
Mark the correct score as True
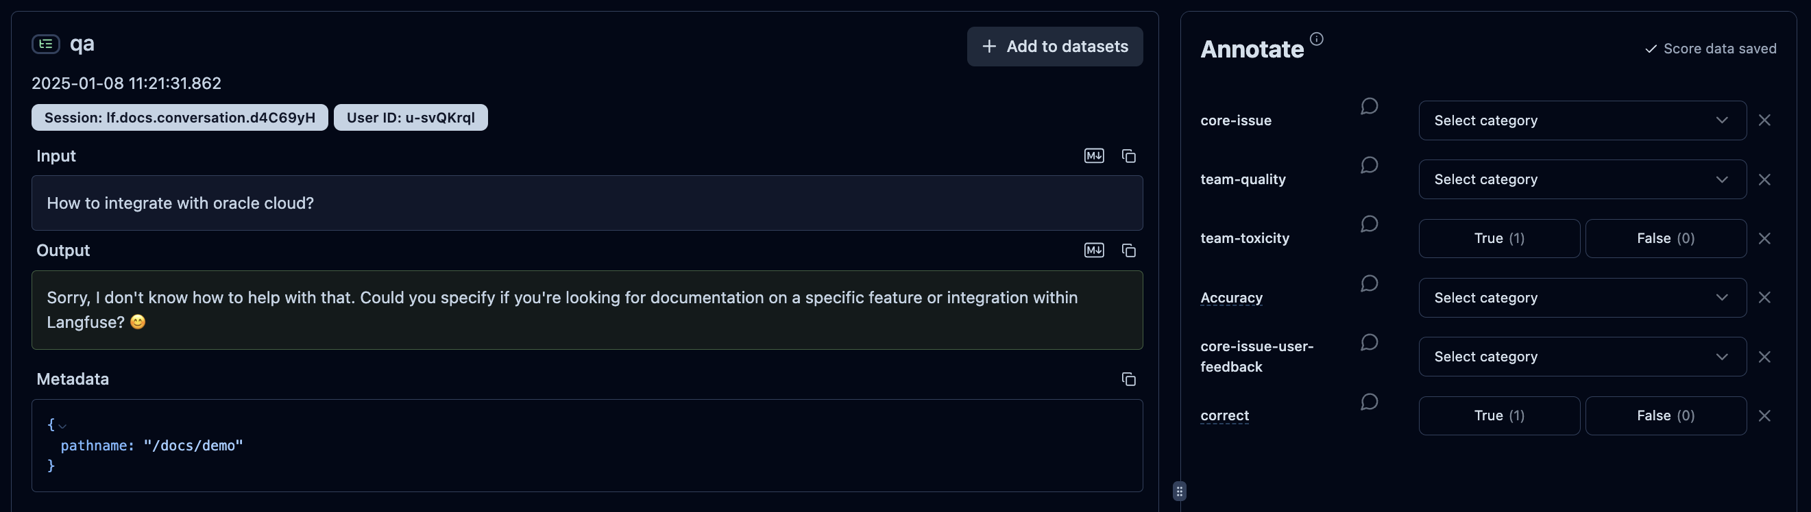(x=1499, y=415)
